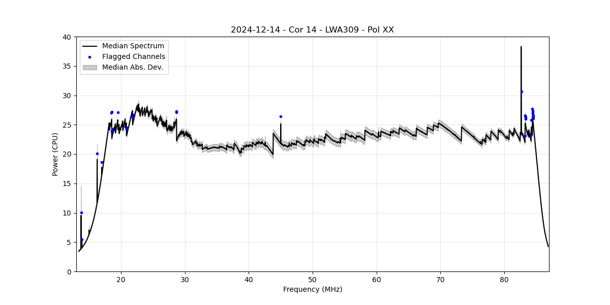Click the gray Median Abs. Dev. legend swatch

coord(89,67)
